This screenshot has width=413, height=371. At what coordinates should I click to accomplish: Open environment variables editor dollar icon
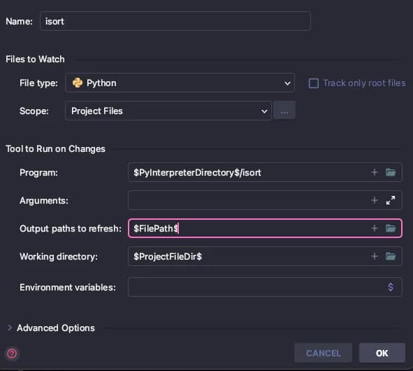pos(391,287)
